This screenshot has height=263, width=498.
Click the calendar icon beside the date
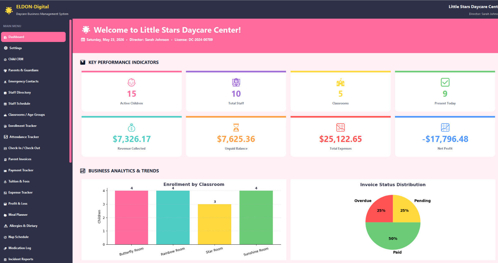pos(83,40)
